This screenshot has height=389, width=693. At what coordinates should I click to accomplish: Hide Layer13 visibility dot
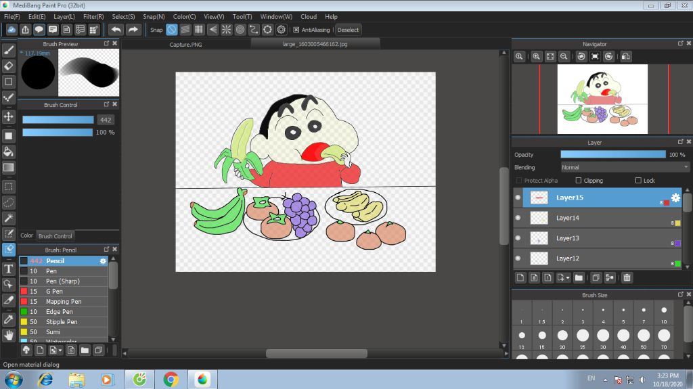coord(518,238)
